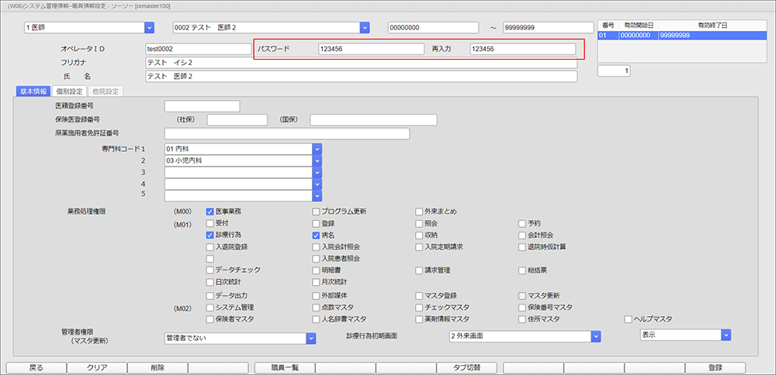
Task: Check the 請求管理 checkbox
Action: click(x=420, y=270)
